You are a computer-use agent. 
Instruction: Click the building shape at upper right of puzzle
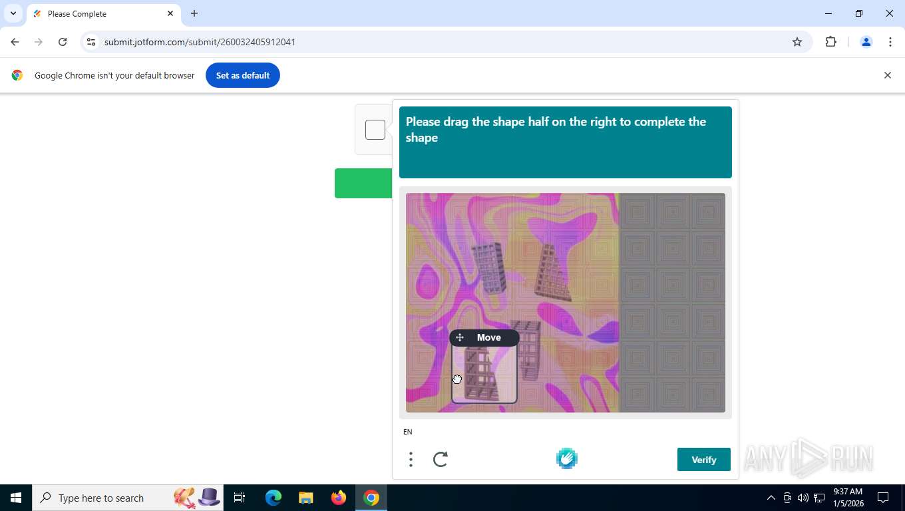[554, 273]
